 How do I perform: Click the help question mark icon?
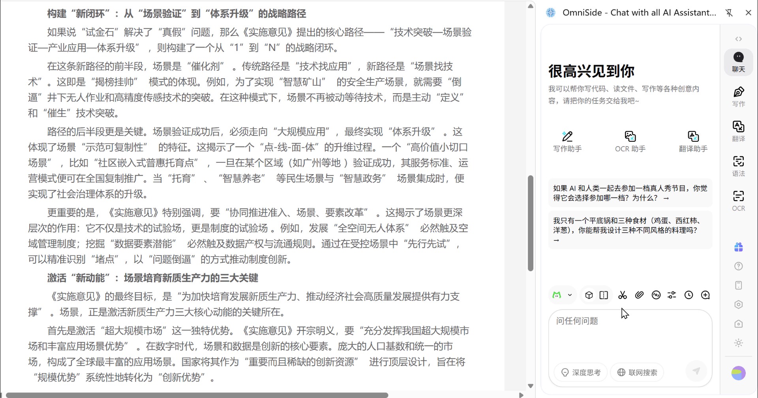(739, 266)
